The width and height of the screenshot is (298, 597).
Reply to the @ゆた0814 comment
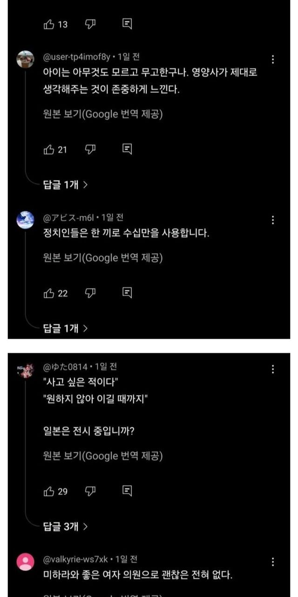pyautogui.click(x=127, y=491)
